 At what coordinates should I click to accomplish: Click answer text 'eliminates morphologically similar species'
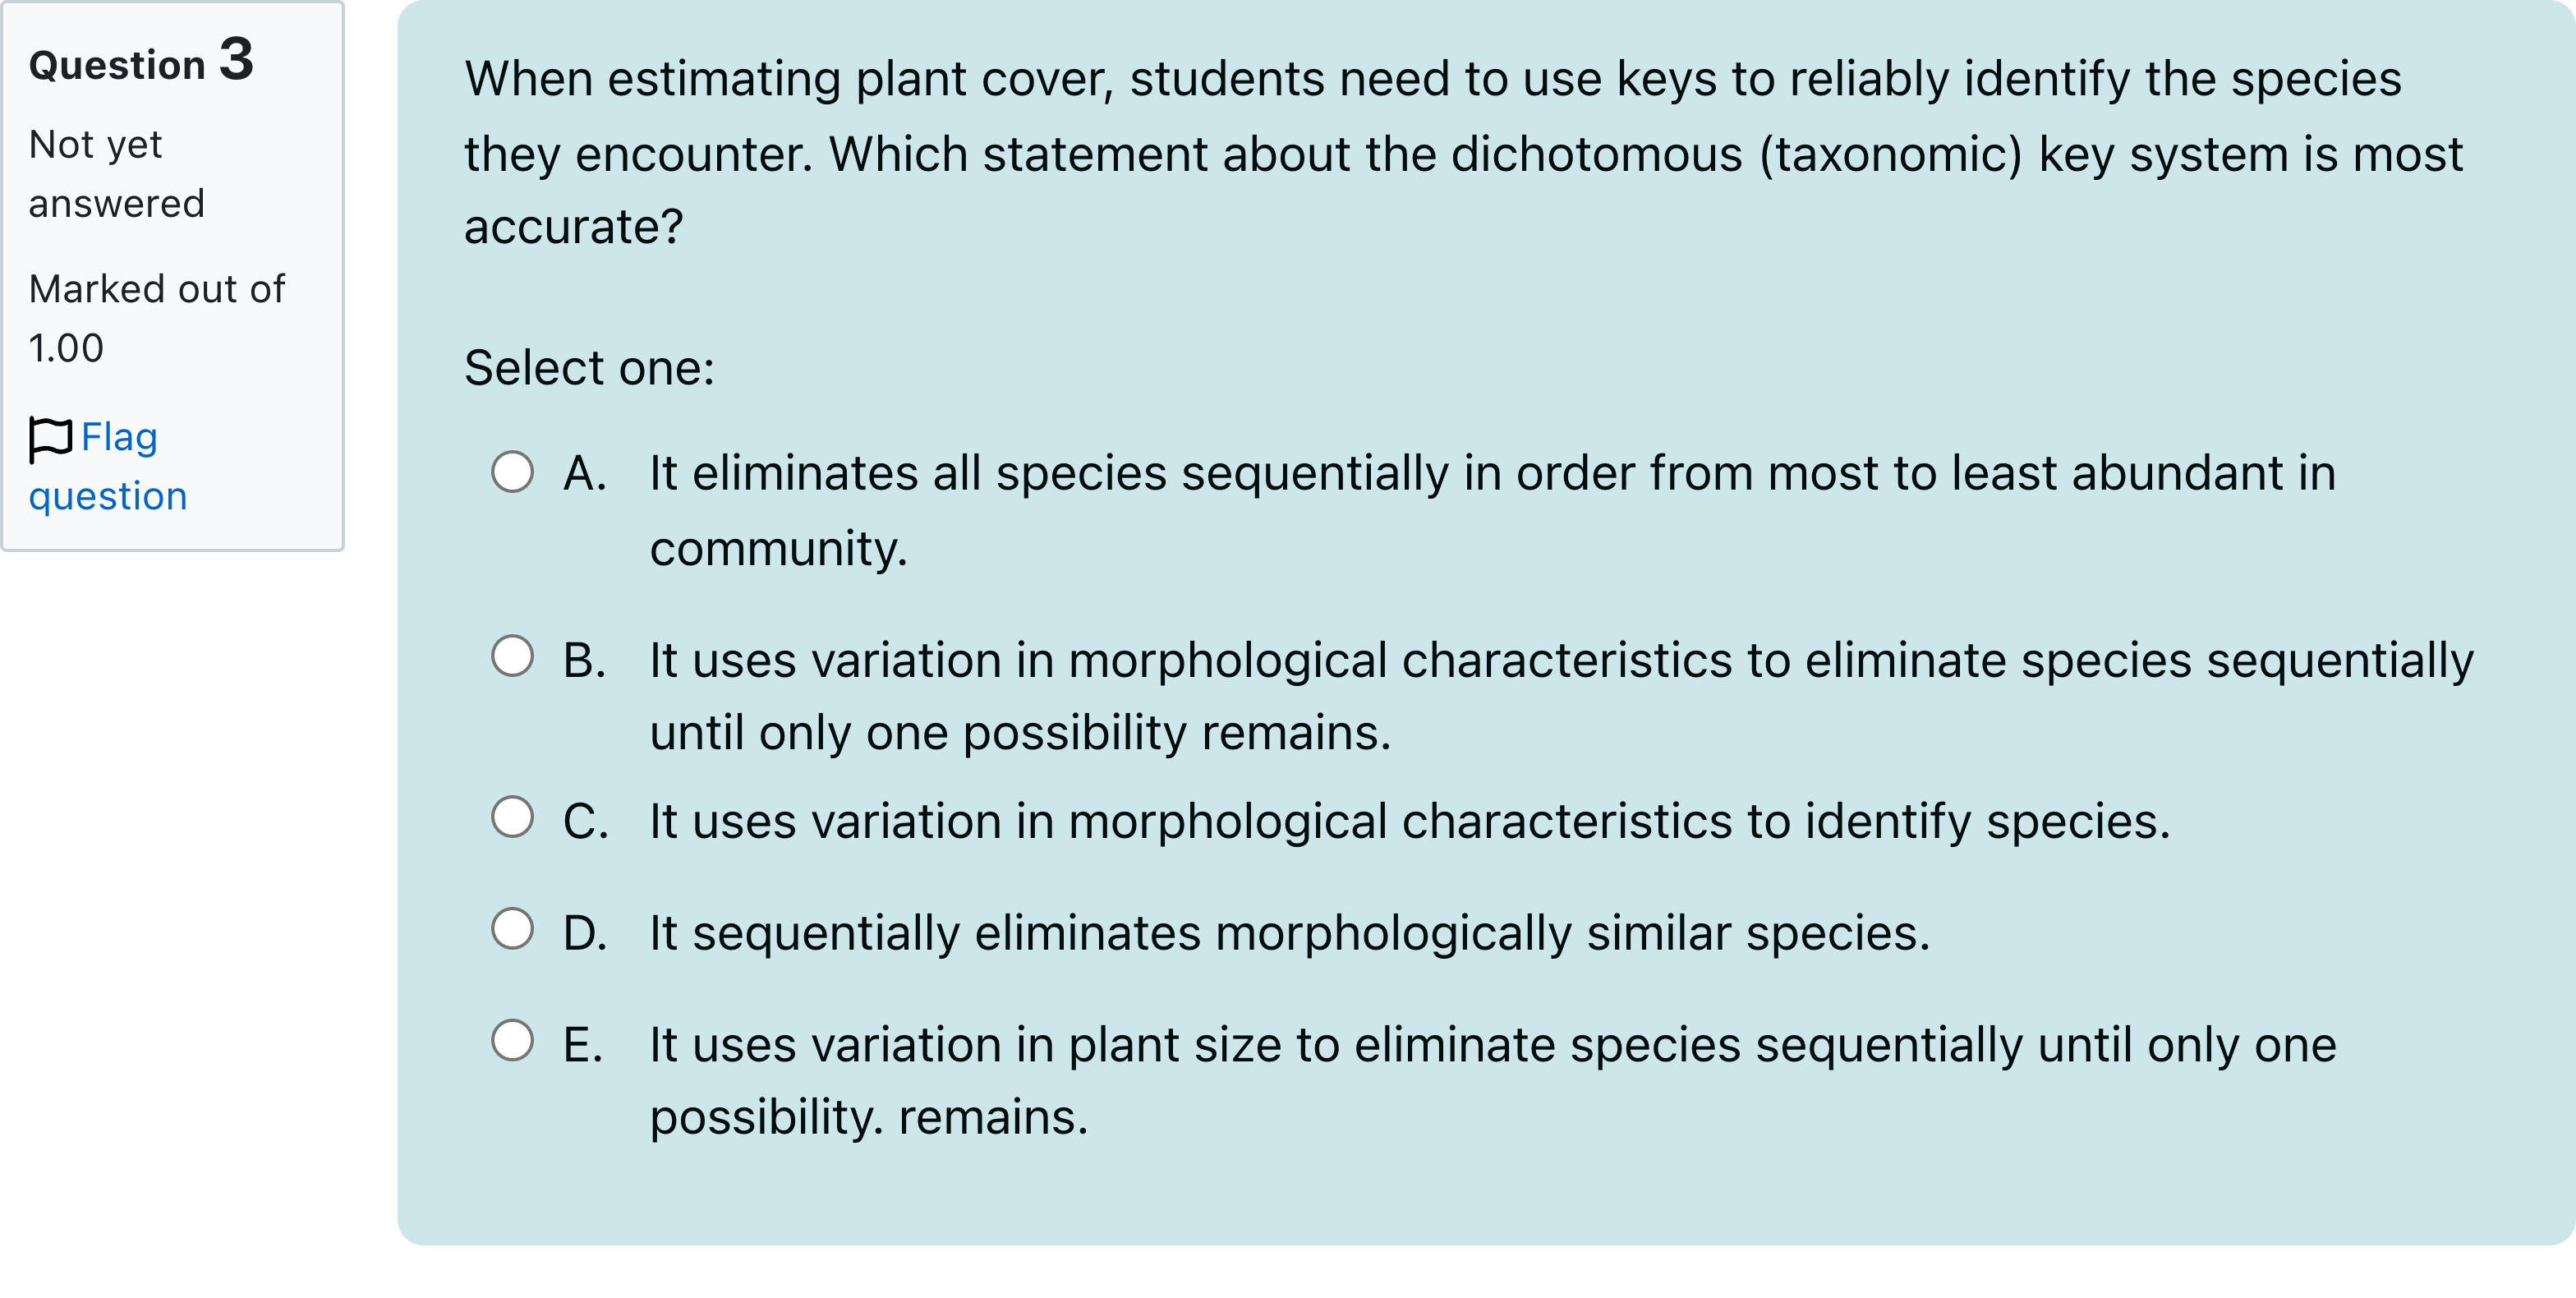pyautogui.click(x=1288, y=934)
